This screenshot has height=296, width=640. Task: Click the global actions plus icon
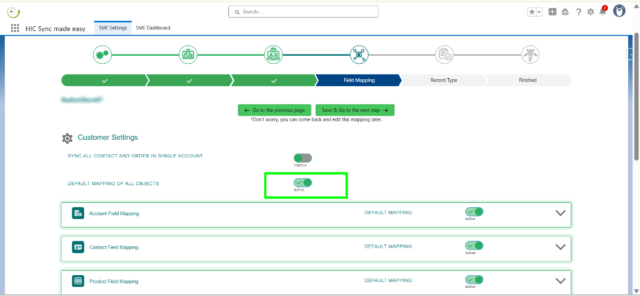tap(552, 12)
